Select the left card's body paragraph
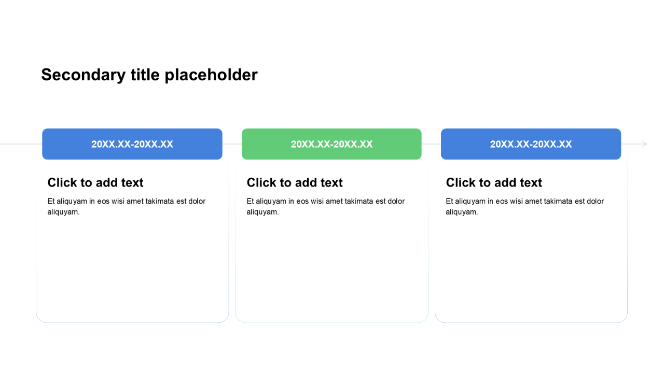This screenshot has width=664, height=373. pyautogui.click(x=127, y=207)
